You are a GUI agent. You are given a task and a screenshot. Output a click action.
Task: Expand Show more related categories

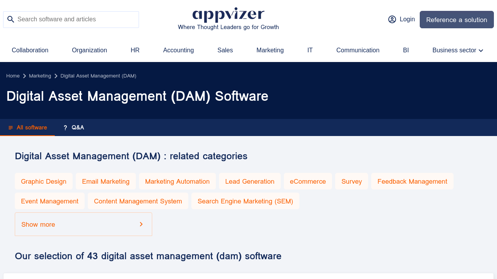[83, 224]
